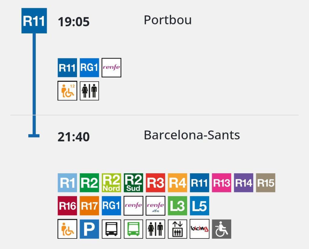This screenshot has width=309, height=249.
Task: Tap the elevator icon at Barcelona-Sants
Action: point(177,229)
